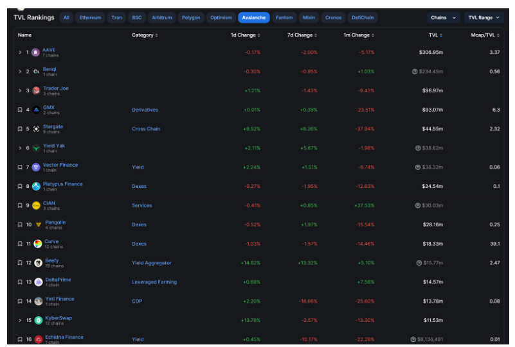Expand the KyberSwap row chevron
This screenshot has height=347, width=515.
[x=20, y=321]
